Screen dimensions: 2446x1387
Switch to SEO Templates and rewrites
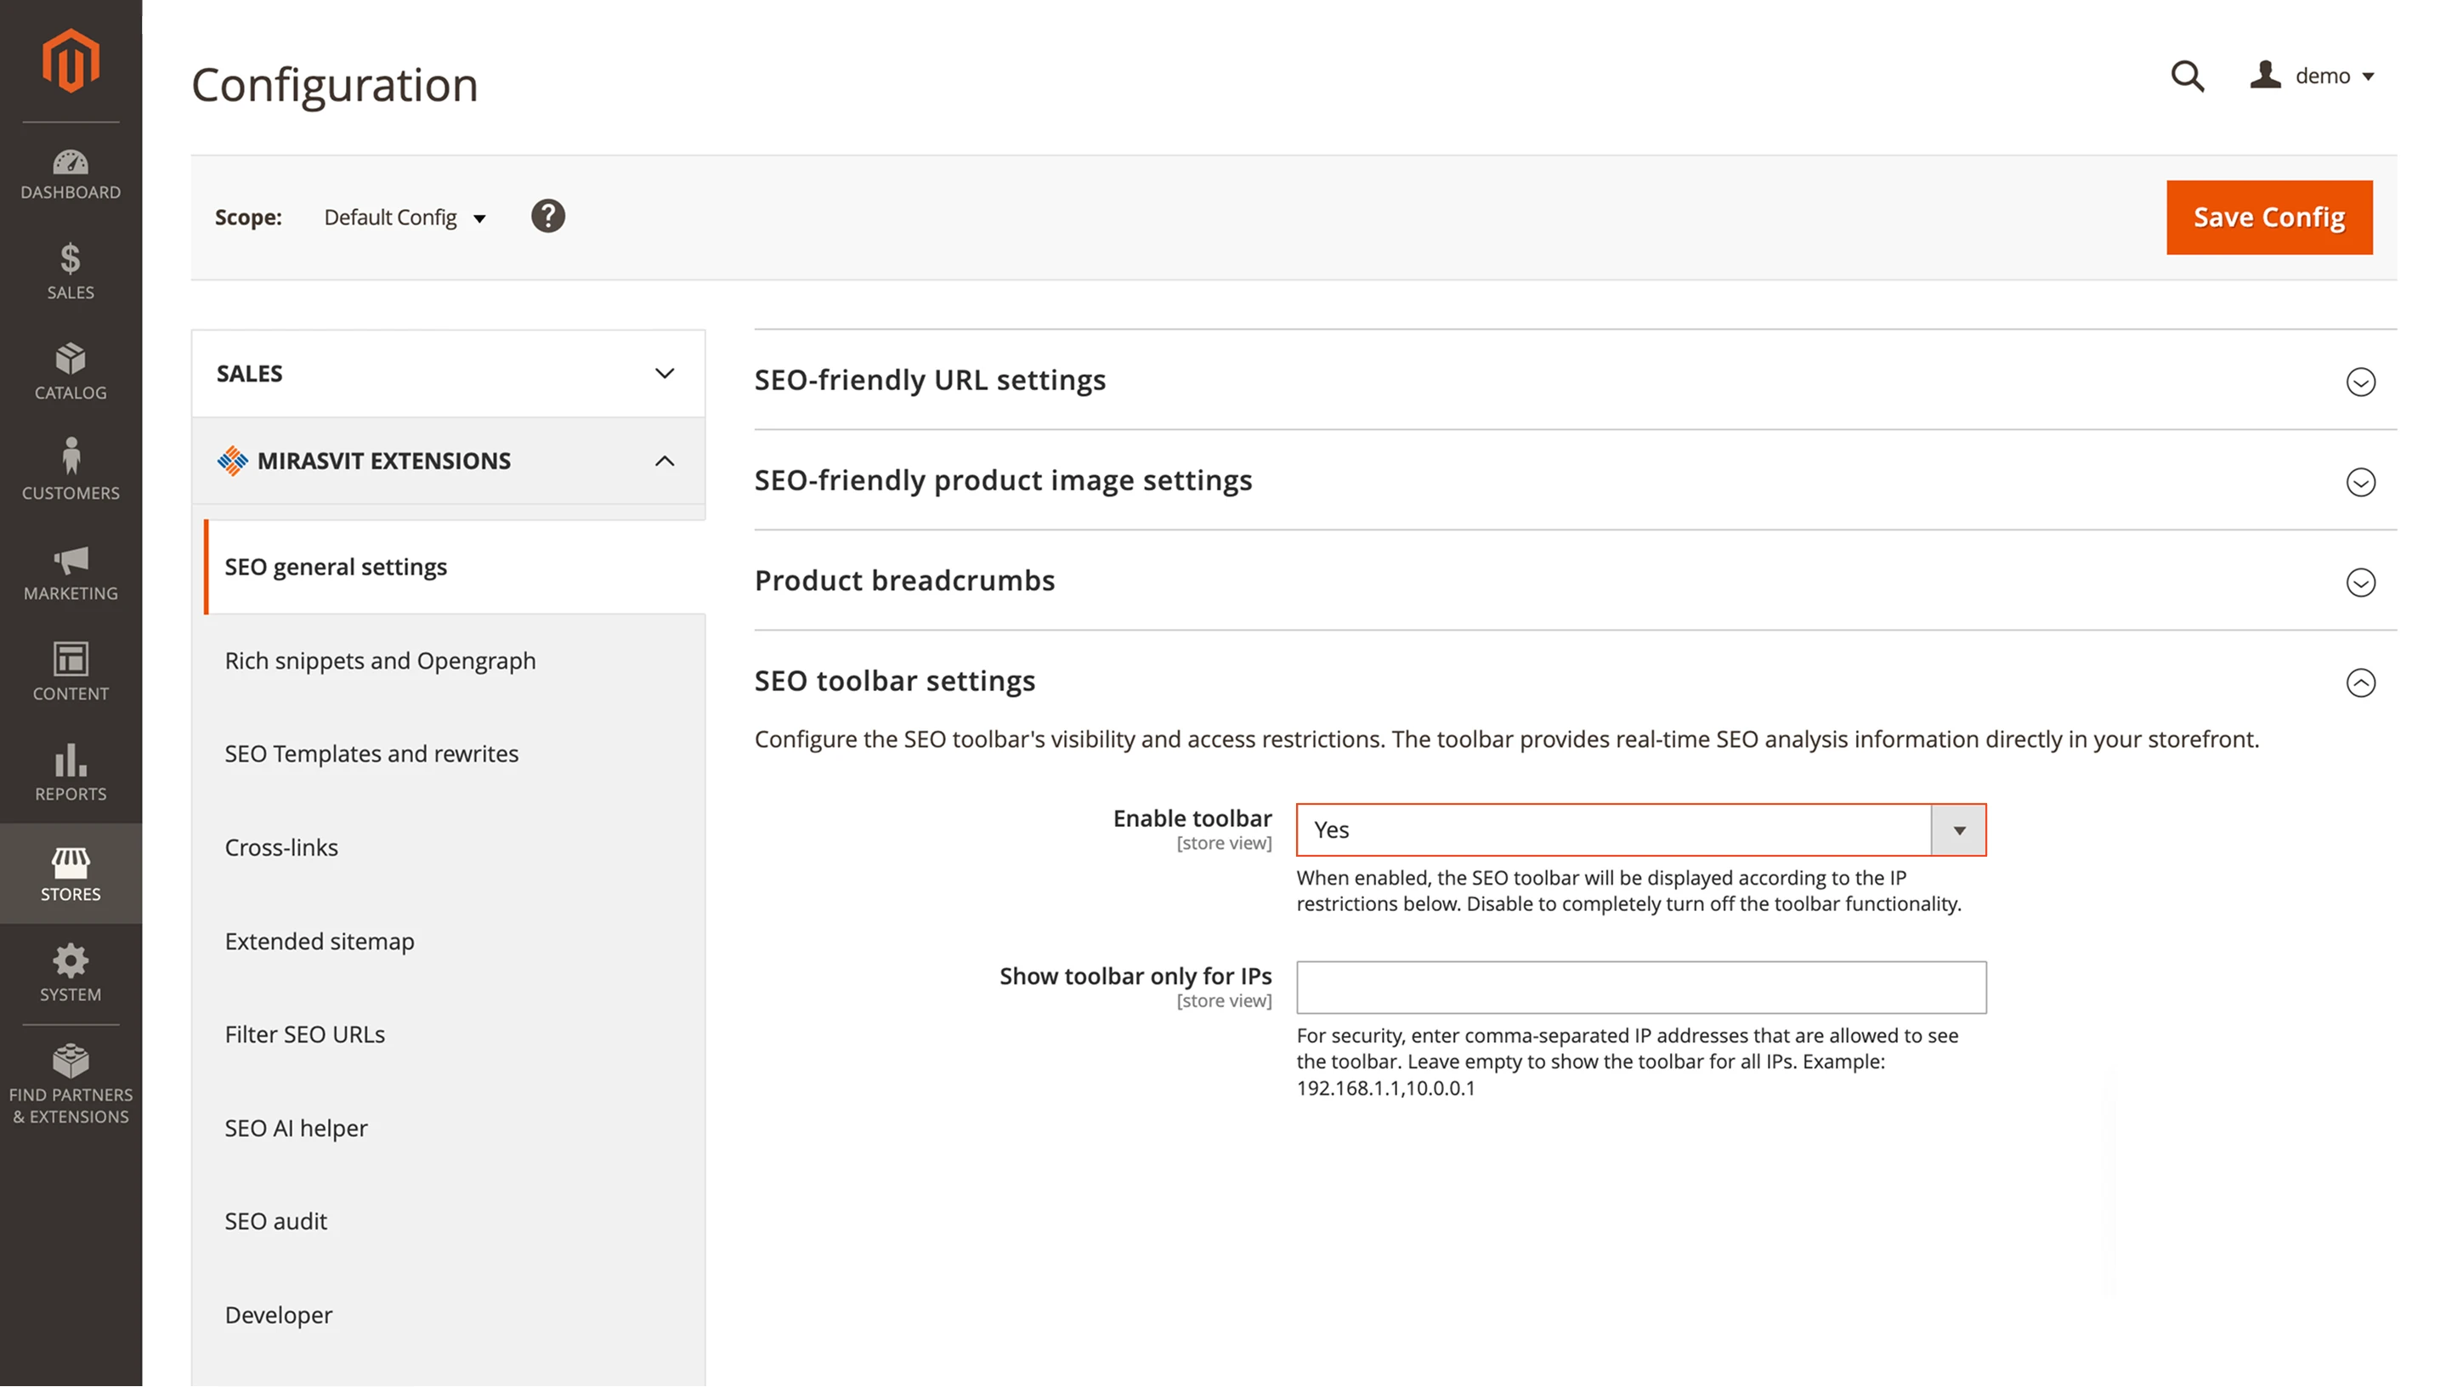(371, 754)
